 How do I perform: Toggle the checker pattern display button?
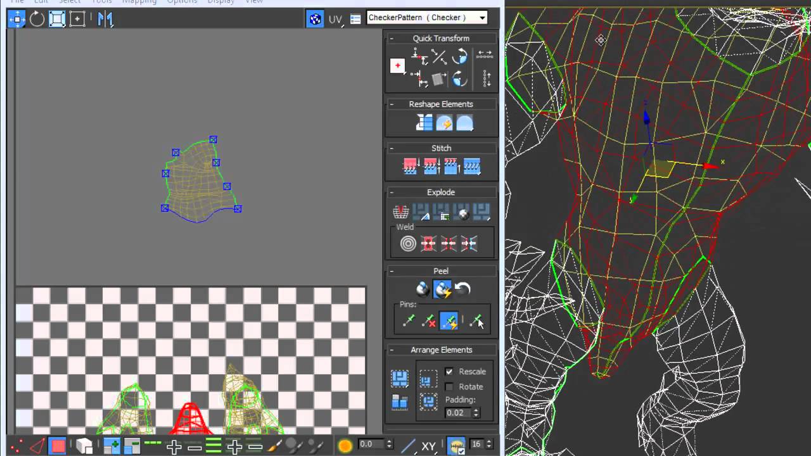[315, 19]
